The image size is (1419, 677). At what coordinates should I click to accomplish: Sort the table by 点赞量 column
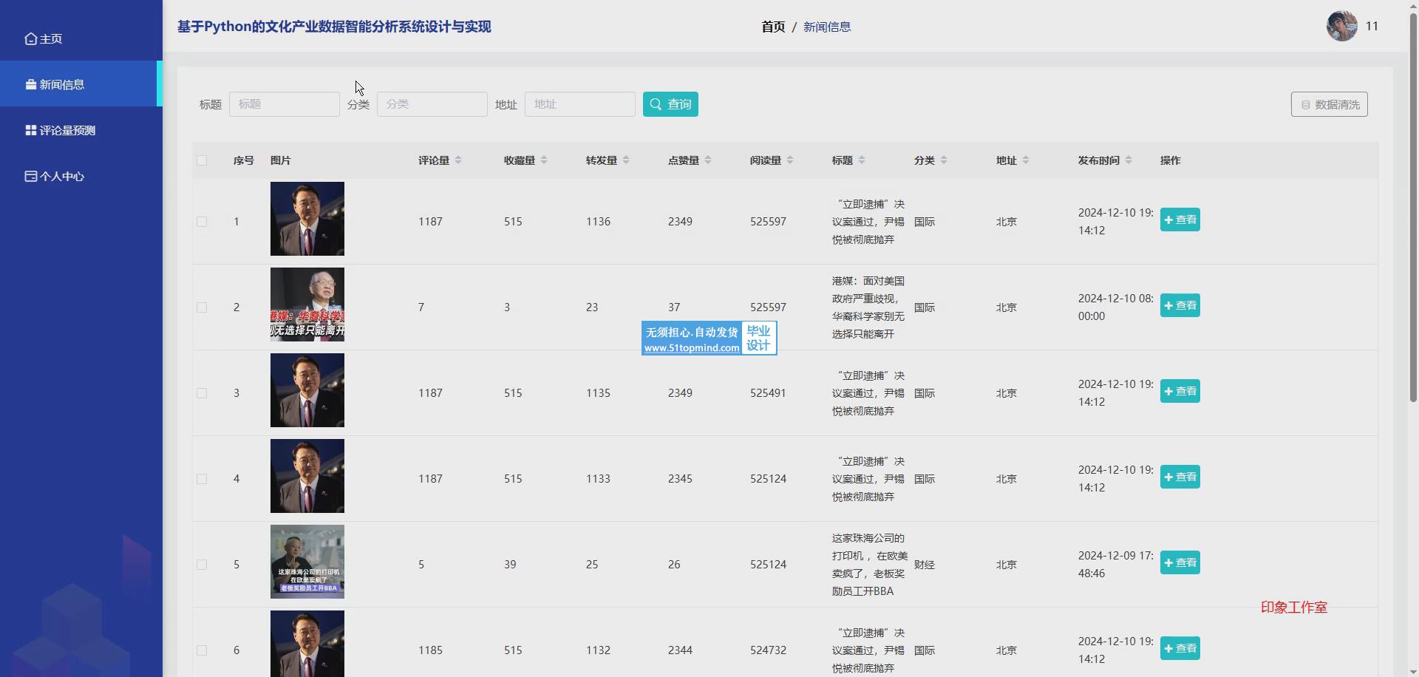[x=708, y=160]
